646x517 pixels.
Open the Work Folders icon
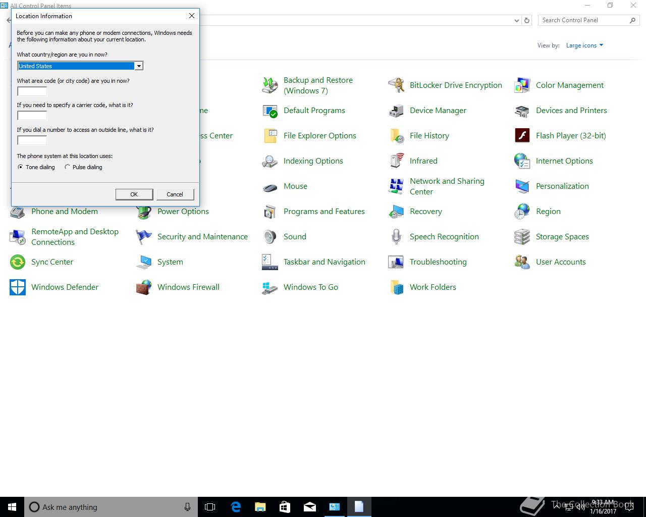point(396,287)
